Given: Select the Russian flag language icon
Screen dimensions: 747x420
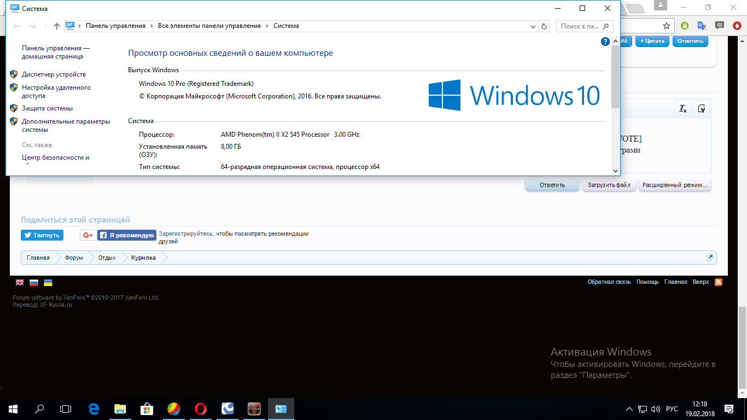Looking at the screenshot, I should [x=34, y=283].
